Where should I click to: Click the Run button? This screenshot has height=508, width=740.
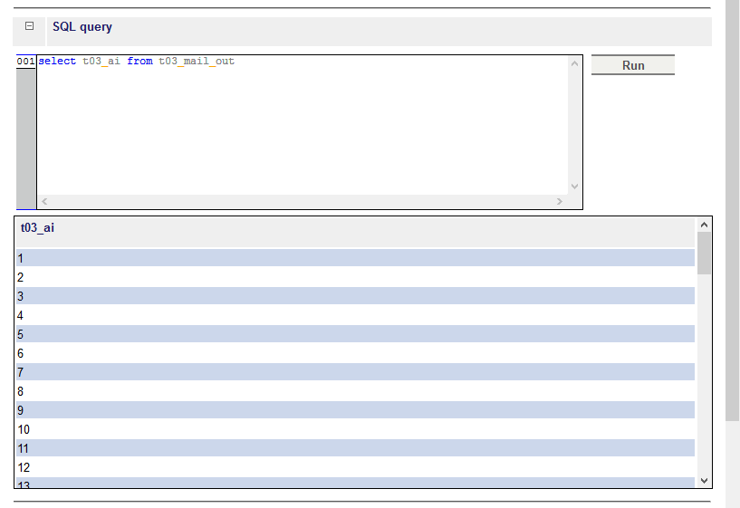pyautogui.click(x=633, y=65)
